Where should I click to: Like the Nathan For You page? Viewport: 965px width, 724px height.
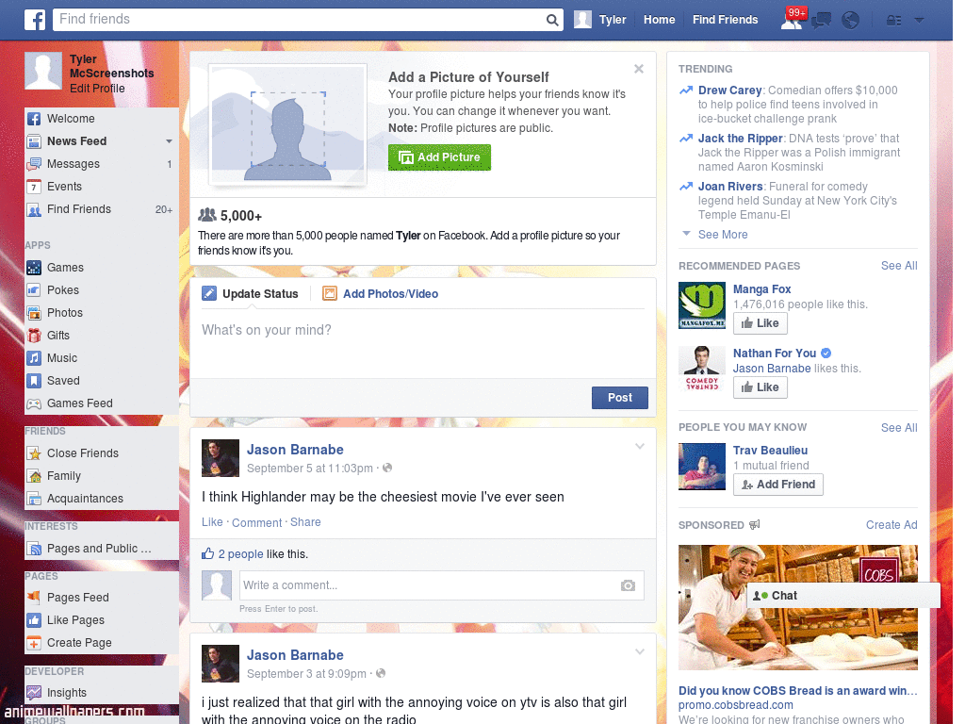[x=761, y=387]
